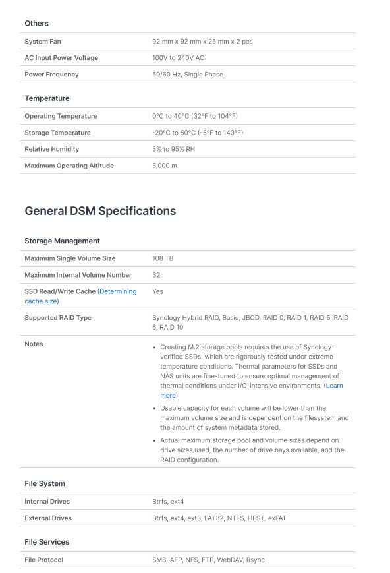This screenshot has width=390, height=573.
Task: Click the Relative Humidity 5% to 95% RH value
Action: tap(173, 149)
